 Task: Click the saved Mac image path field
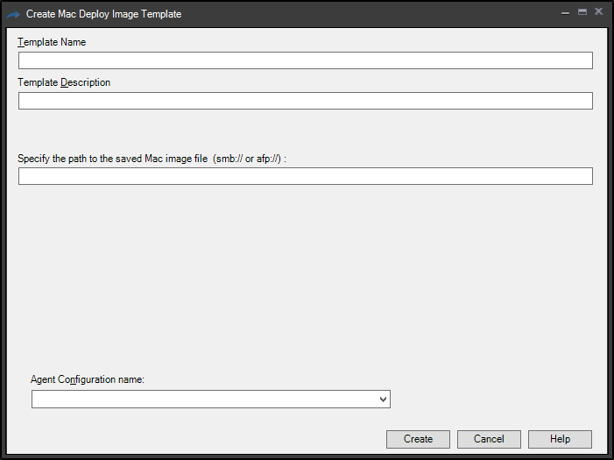coord(305,176)
